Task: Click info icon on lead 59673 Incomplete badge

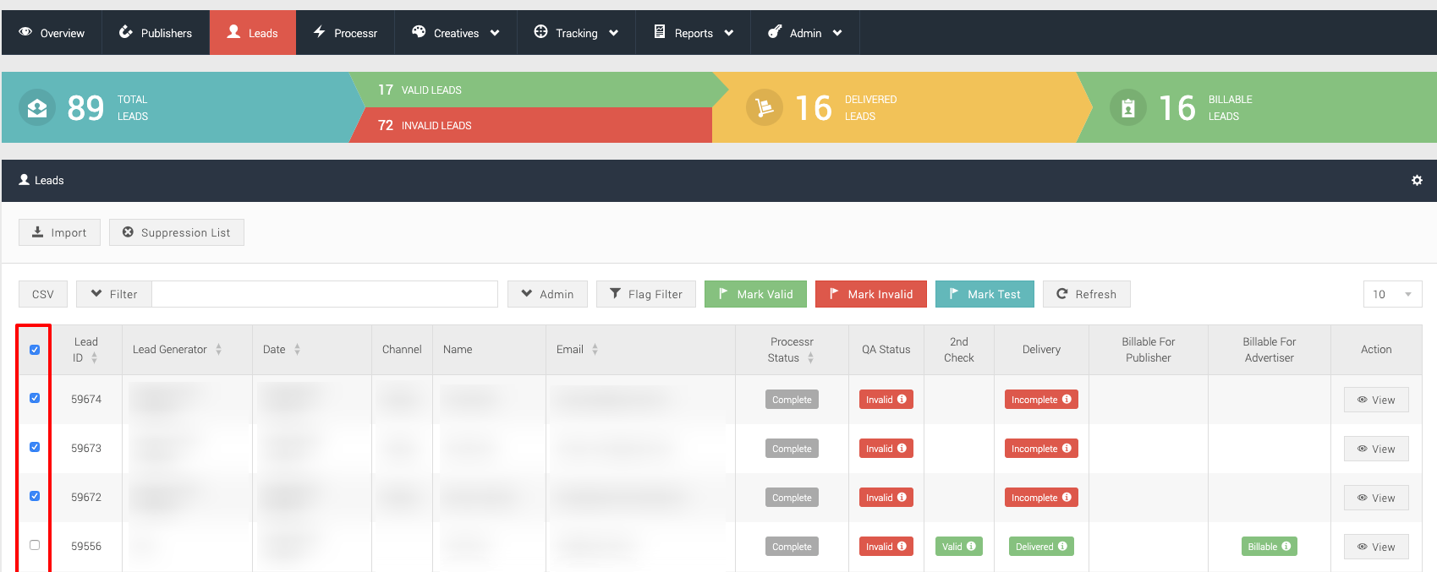Action: (x=1067, y=449)
